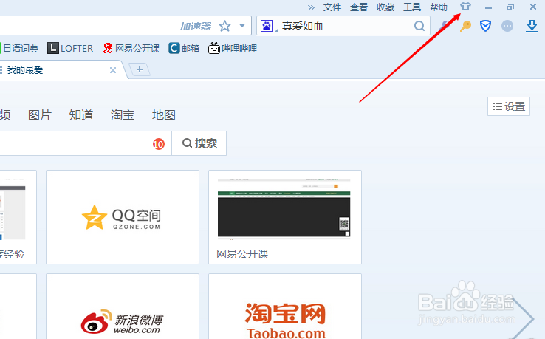Open the 哔哩哔哩 bookmark
The width and height of the screenshot is (545, 339).
tap(233, 48)
